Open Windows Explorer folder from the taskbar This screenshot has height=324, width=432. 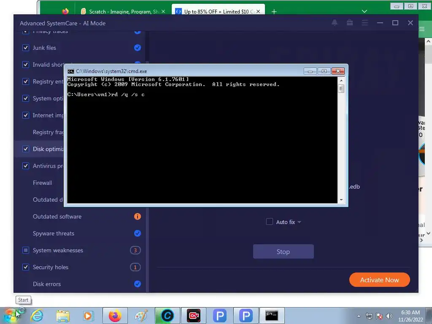pyautogui.click(x=63, y=316)
